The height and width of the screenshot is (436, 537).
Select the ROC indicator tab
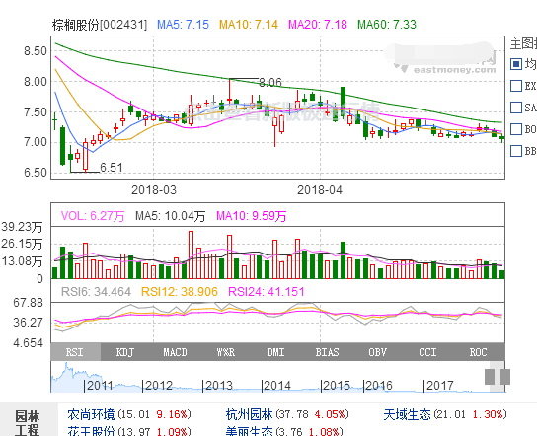click(x=479, y=352)
